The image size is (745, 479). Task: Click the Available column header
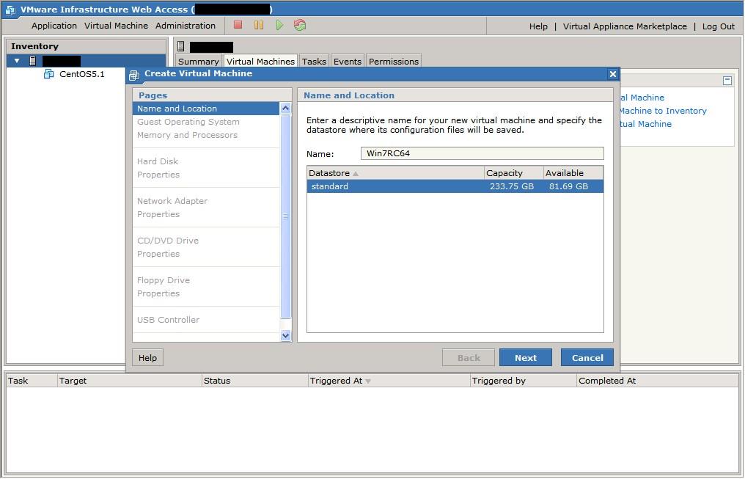click(573, 173)
